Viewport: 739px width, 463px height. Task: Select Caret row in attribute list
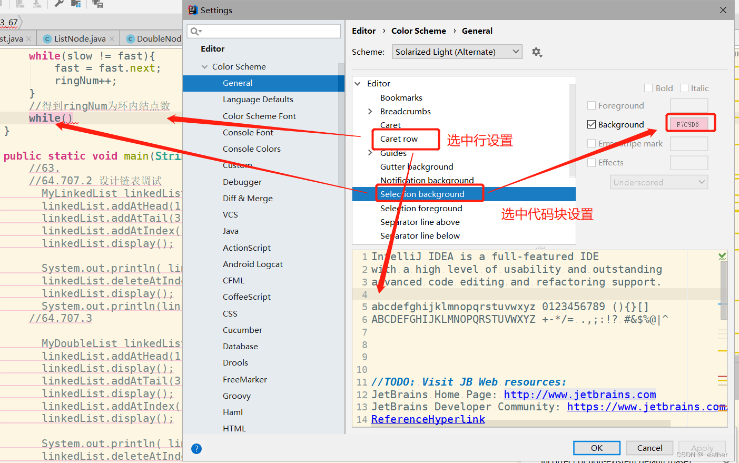399,139
